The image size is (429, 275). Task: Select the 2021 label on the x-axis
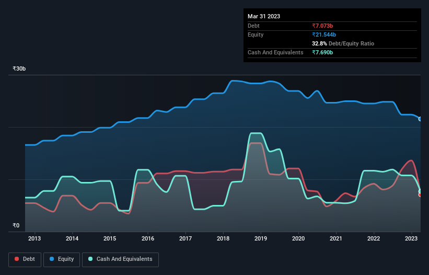336,238
